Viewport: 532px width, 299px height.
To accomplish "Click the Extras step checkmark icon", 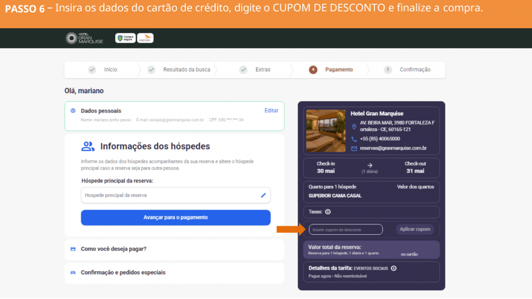I will click(x=243, y=70).
